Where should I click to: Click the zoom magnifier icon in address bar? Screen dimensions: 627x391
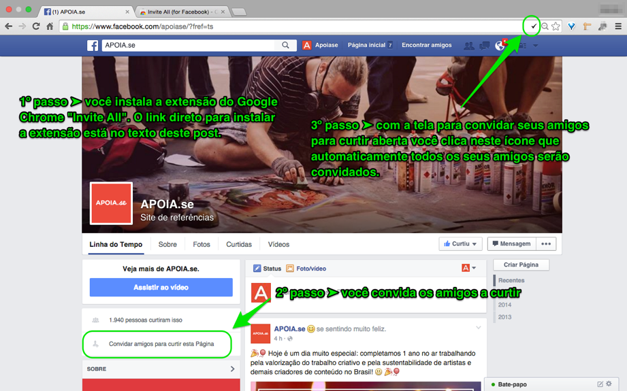pos(545,27)
